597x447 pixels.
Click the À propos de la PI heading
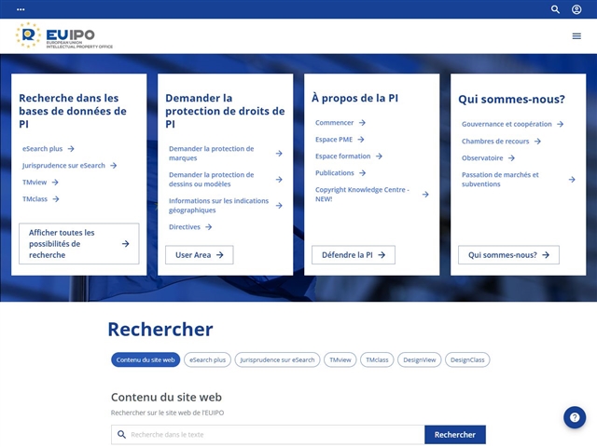354,98
